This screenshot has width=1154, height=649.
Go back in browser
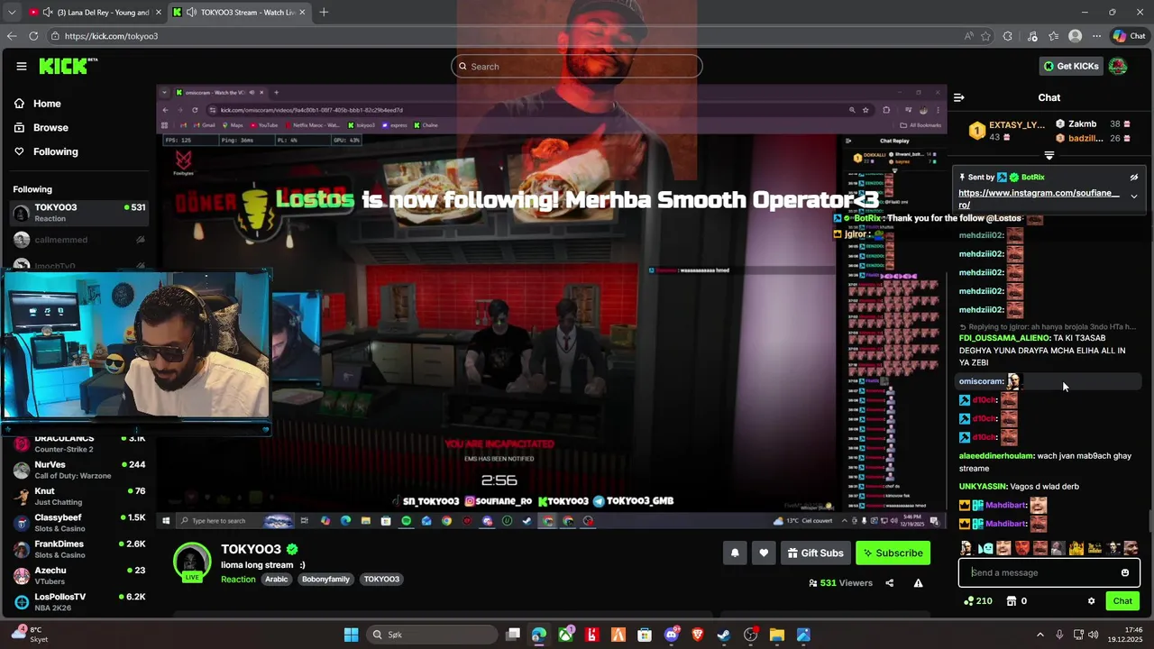click(11, 36)
